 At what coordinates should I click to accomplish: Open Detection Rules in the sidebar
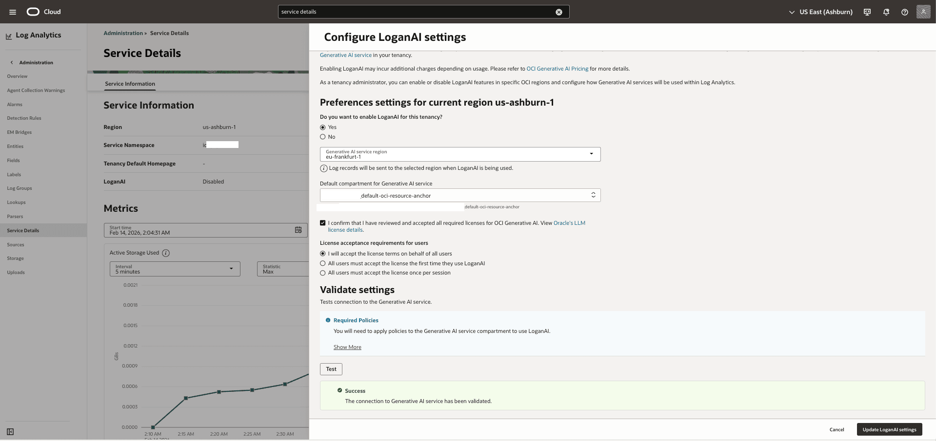(24, 118)
